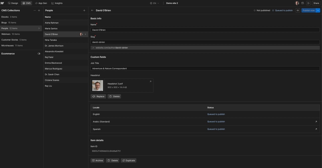
Task: Select the Blogs collection
Action: coord(21,23)
